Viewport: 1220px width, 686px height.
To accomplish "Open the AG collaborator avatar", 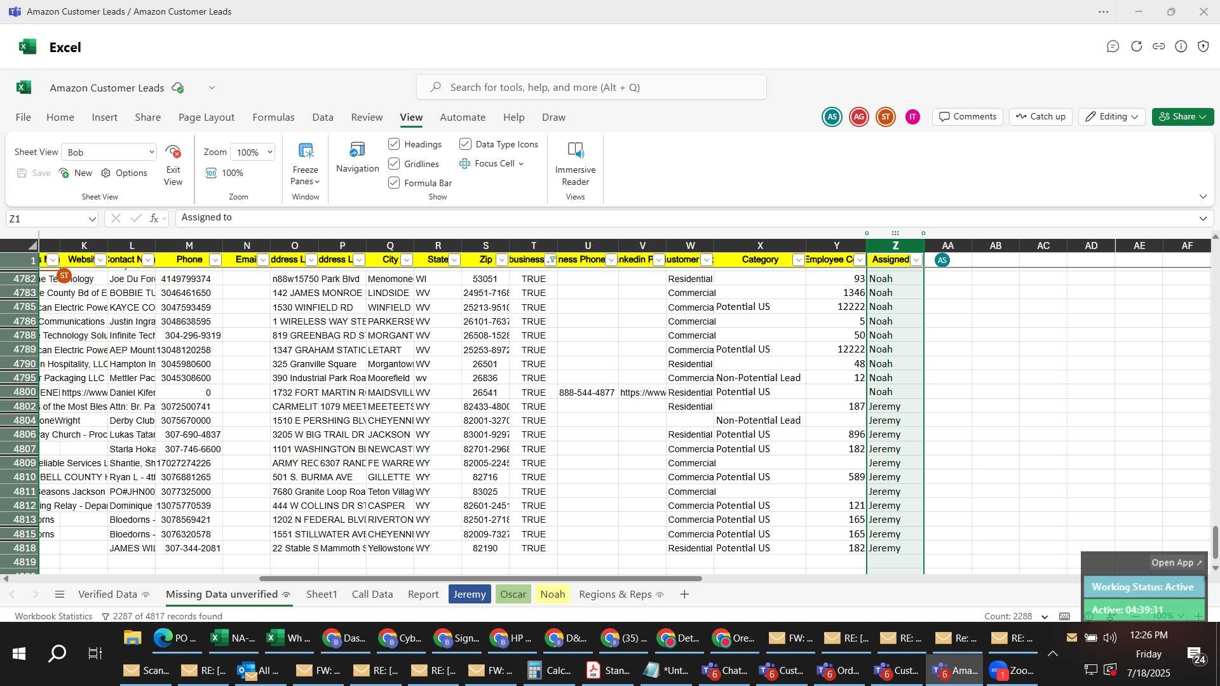I will [859, 117].
